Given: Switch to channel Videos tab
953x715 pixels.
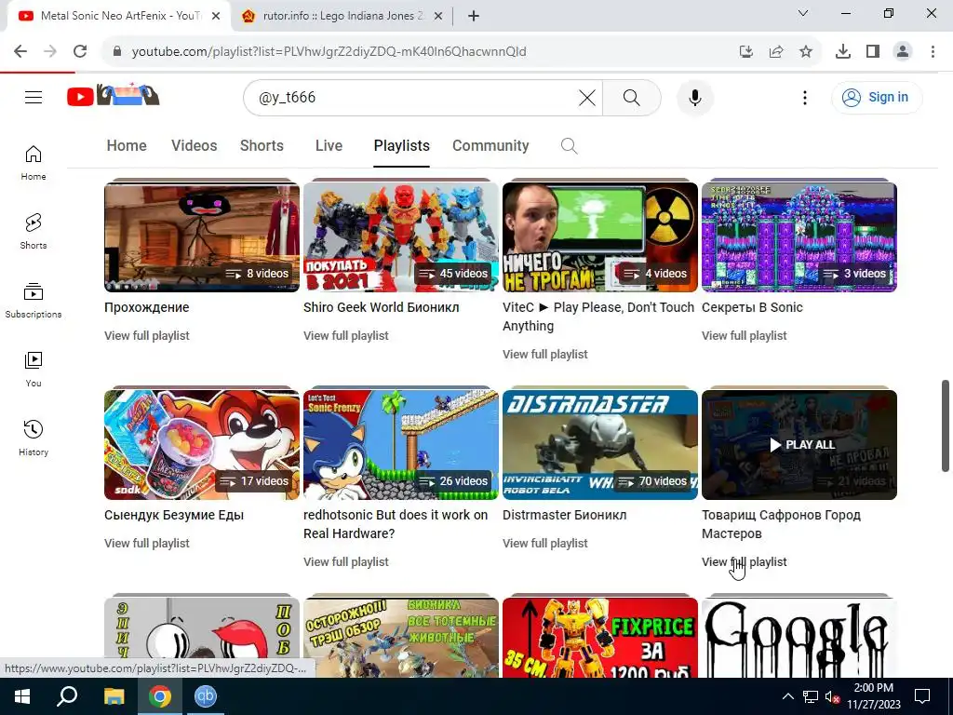Looking at the screenshot, I should (x=194, y=146).
